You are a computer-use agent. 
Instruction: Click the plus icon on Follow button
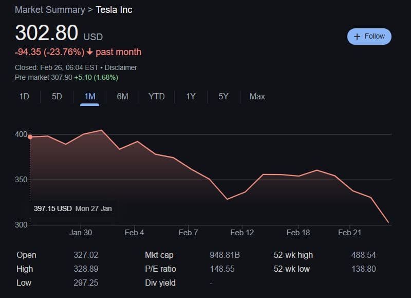point(357,37)
